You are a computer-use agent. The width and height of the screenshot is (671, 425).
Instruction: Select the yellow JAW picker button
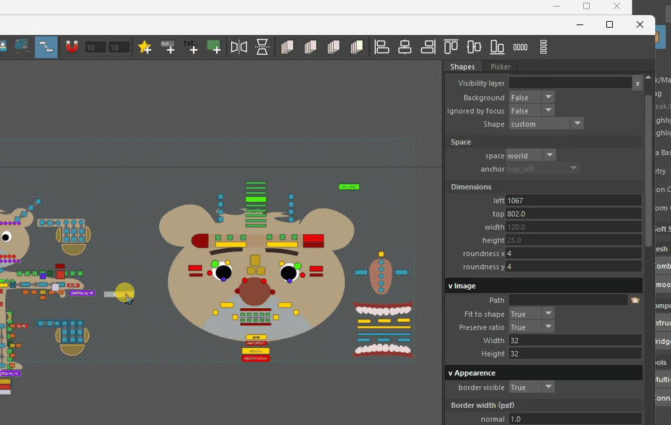pyautogui.click(x=256, y=337)
